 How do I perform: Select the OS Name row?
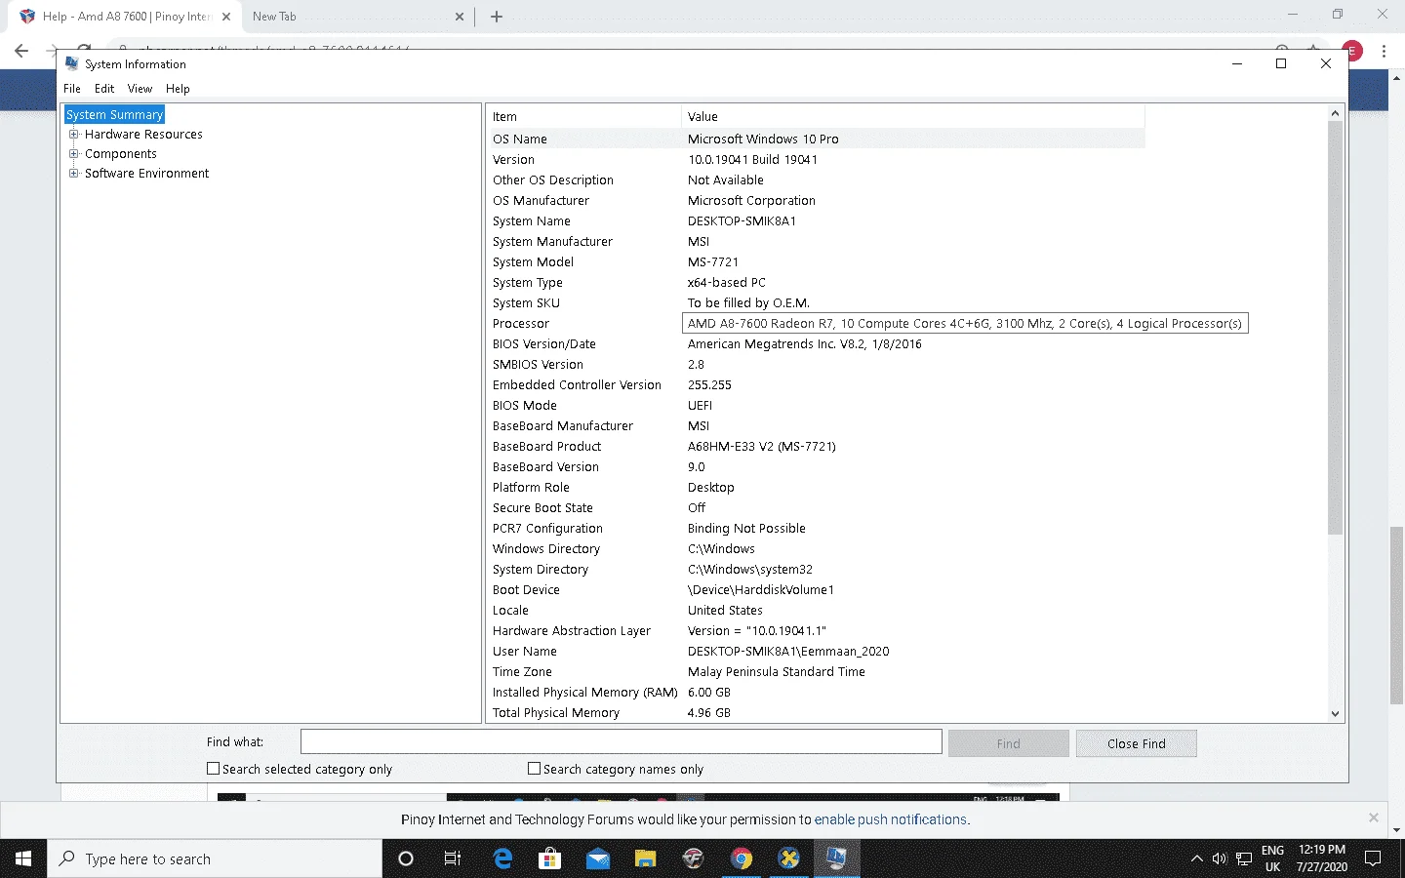(x=815, y=140)
